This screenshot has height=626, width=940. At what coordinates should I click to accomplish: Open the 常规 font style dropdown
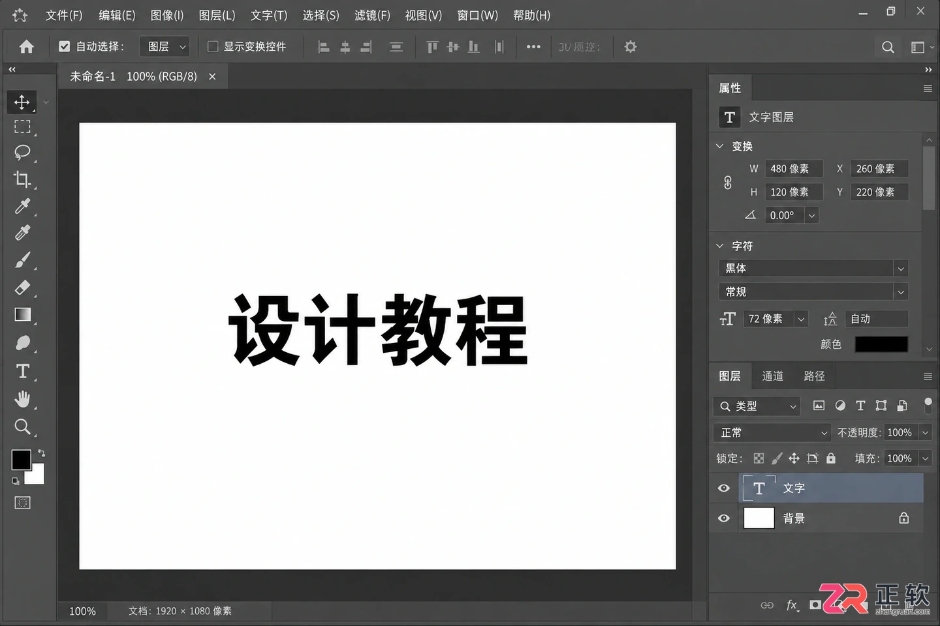click(x=813, y=291)
